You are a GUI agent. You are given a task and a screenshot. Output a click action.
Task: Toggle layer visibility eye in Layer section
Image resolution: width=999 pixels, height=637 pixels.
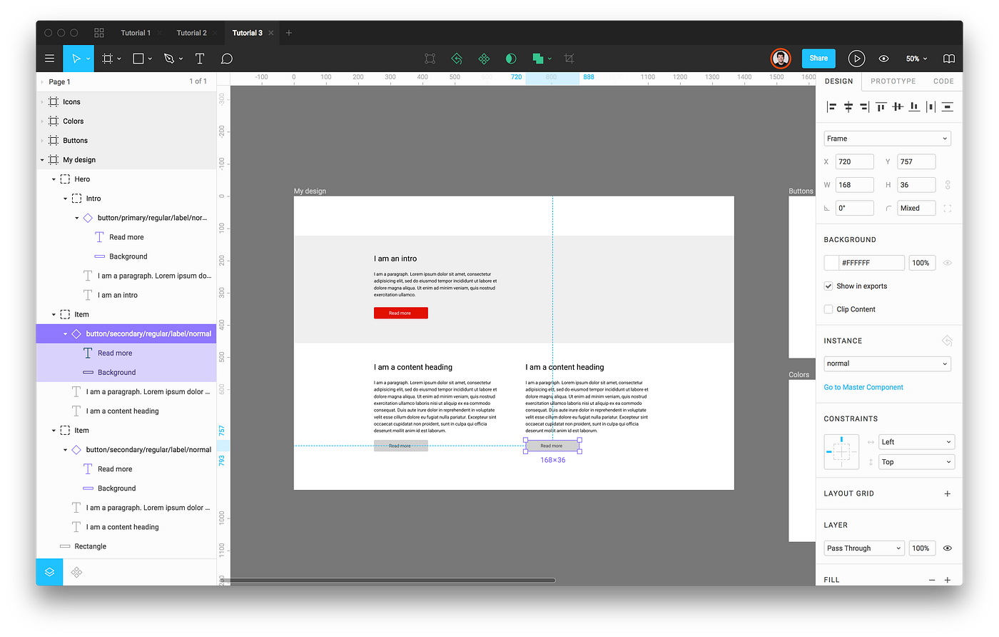pyautogui.click(x=948, y=548)
